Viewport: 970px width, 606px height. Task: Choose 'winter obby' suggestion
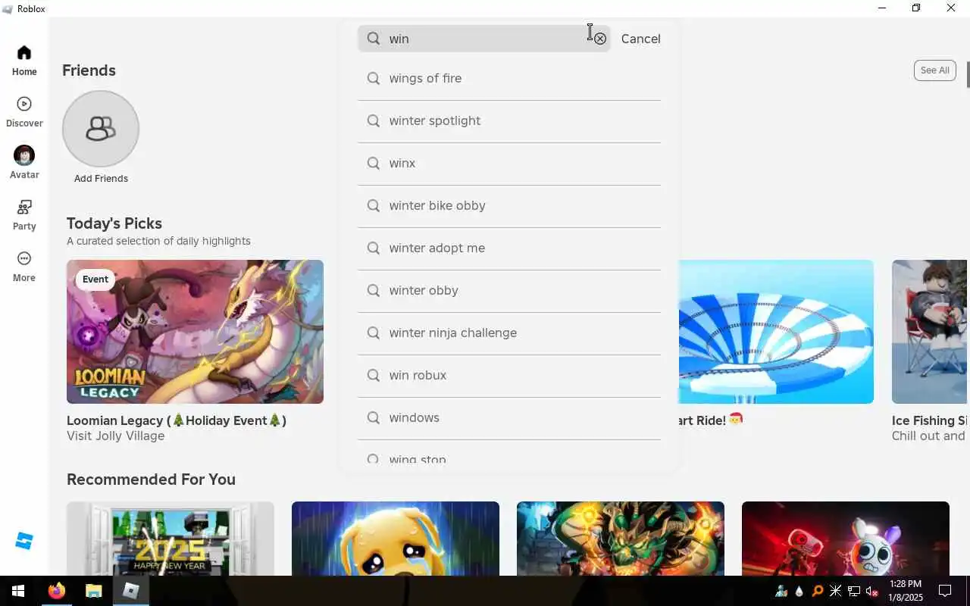tap(509, 291)
